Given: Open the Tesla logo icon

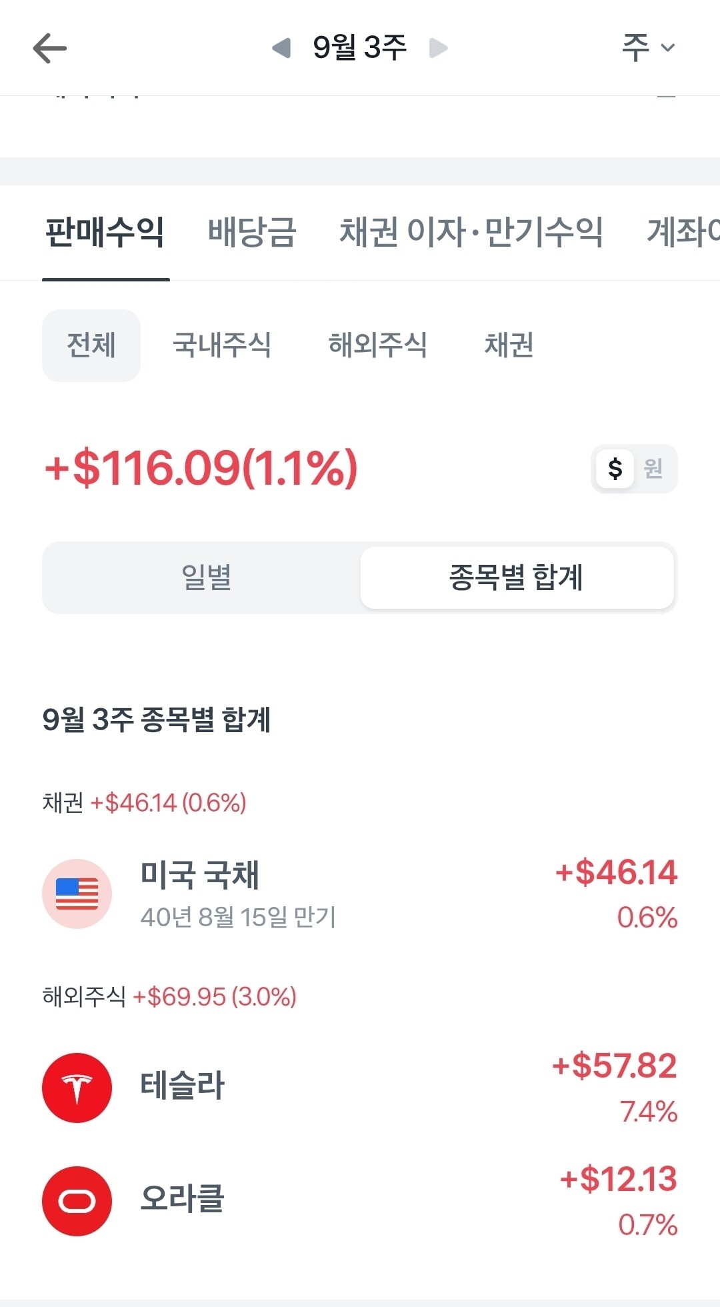Looking at the screenshot, I should pos(77,1088).
